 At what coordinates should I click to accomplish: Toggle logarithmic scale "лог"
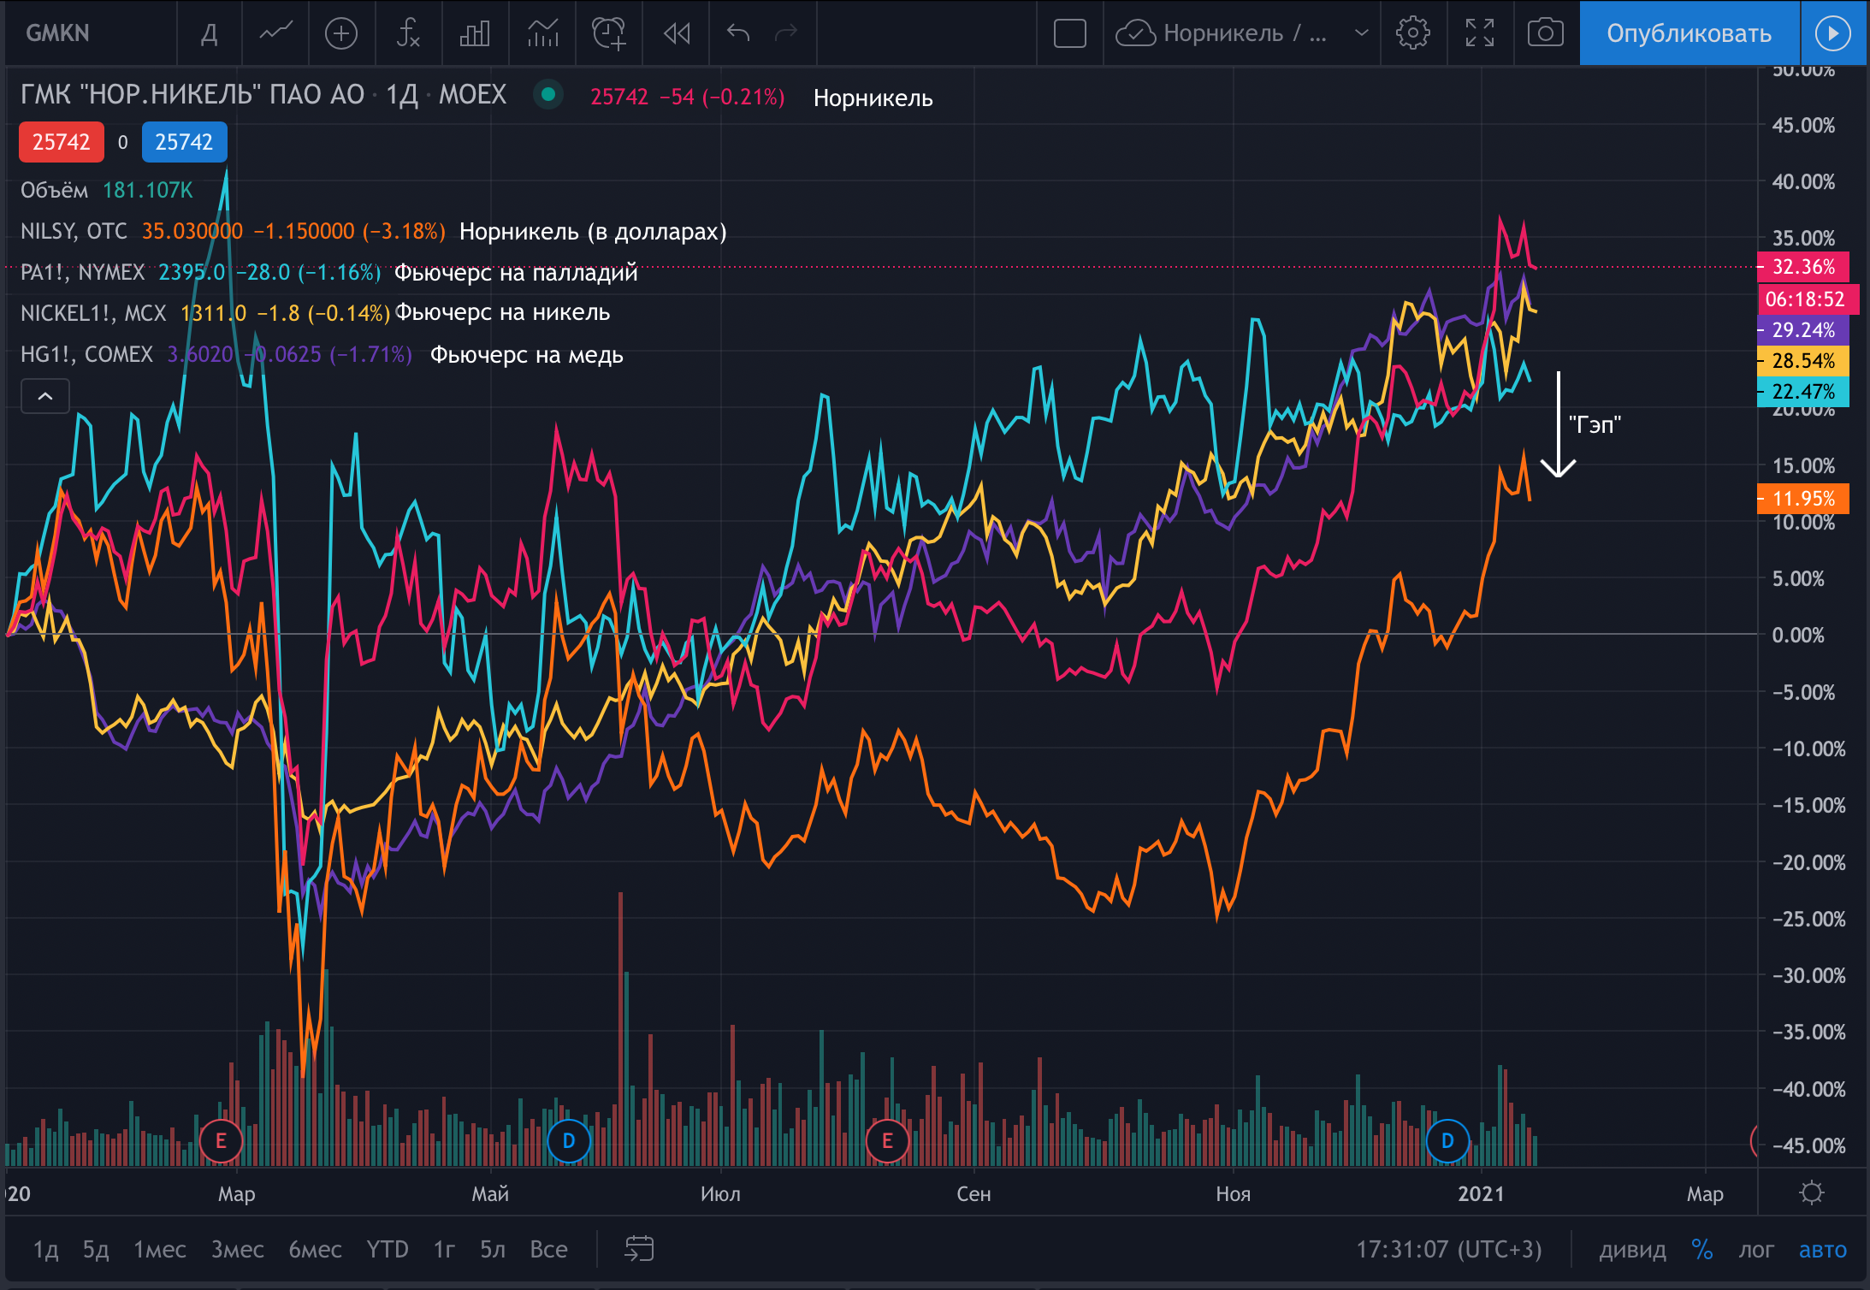[1755, 1250]
